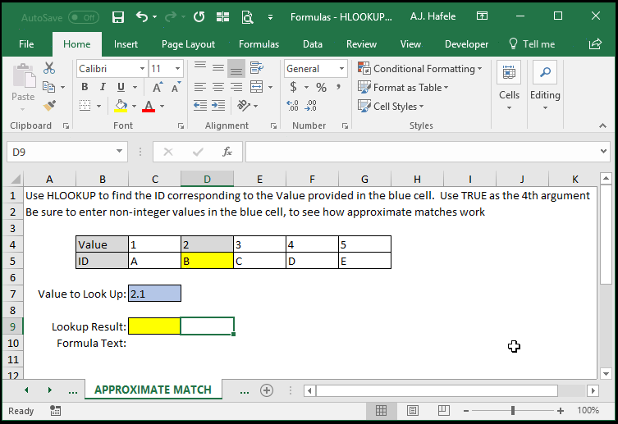Screen dimensions: 618x424
Task: Toggle Italic formatting
Action: (103, 87)
